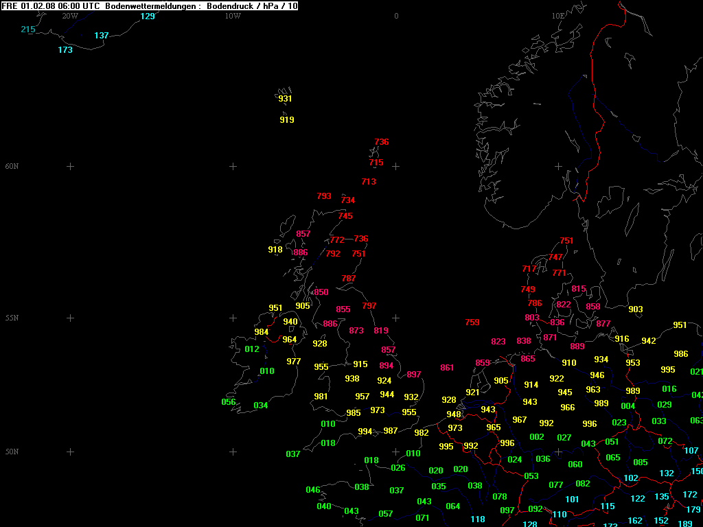Click the cyan 215 pressure value
The width and height of the screenshot is (703, 527).
pyautogui.click(x=28, y=30)
